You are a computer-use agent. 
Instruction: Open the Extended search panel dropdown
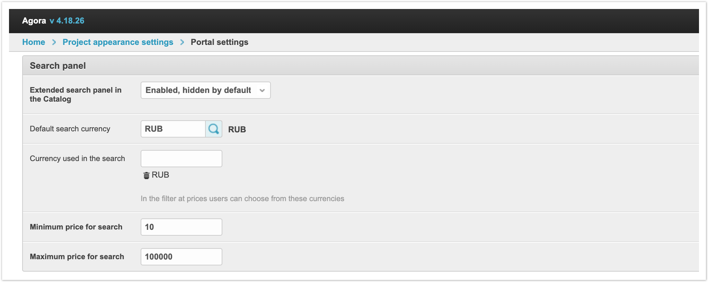[x=205, y=90]
